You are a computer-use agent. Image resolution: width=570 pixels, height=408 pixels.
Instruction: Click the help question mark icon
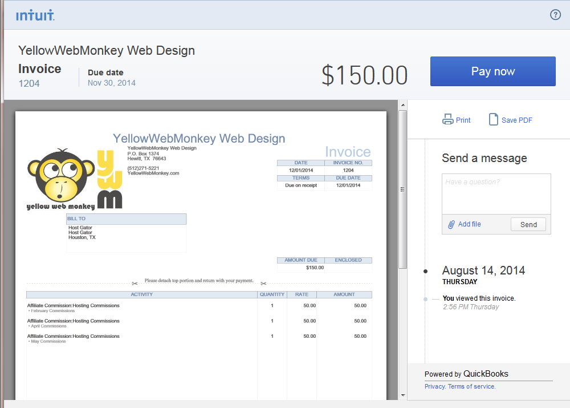pos(555,15)
